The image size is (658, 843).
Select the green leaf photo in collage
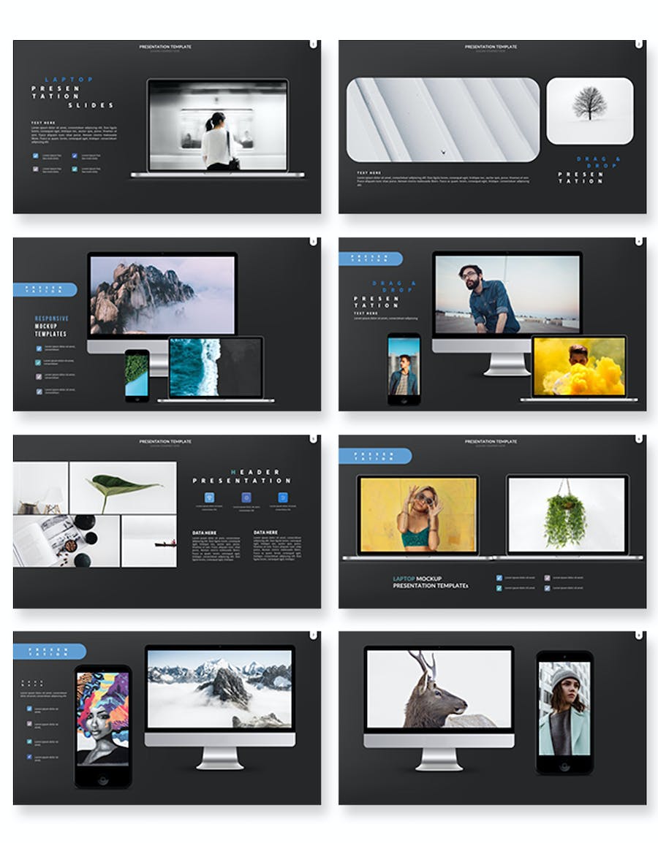pyautogui.click(x=123, y=487)
